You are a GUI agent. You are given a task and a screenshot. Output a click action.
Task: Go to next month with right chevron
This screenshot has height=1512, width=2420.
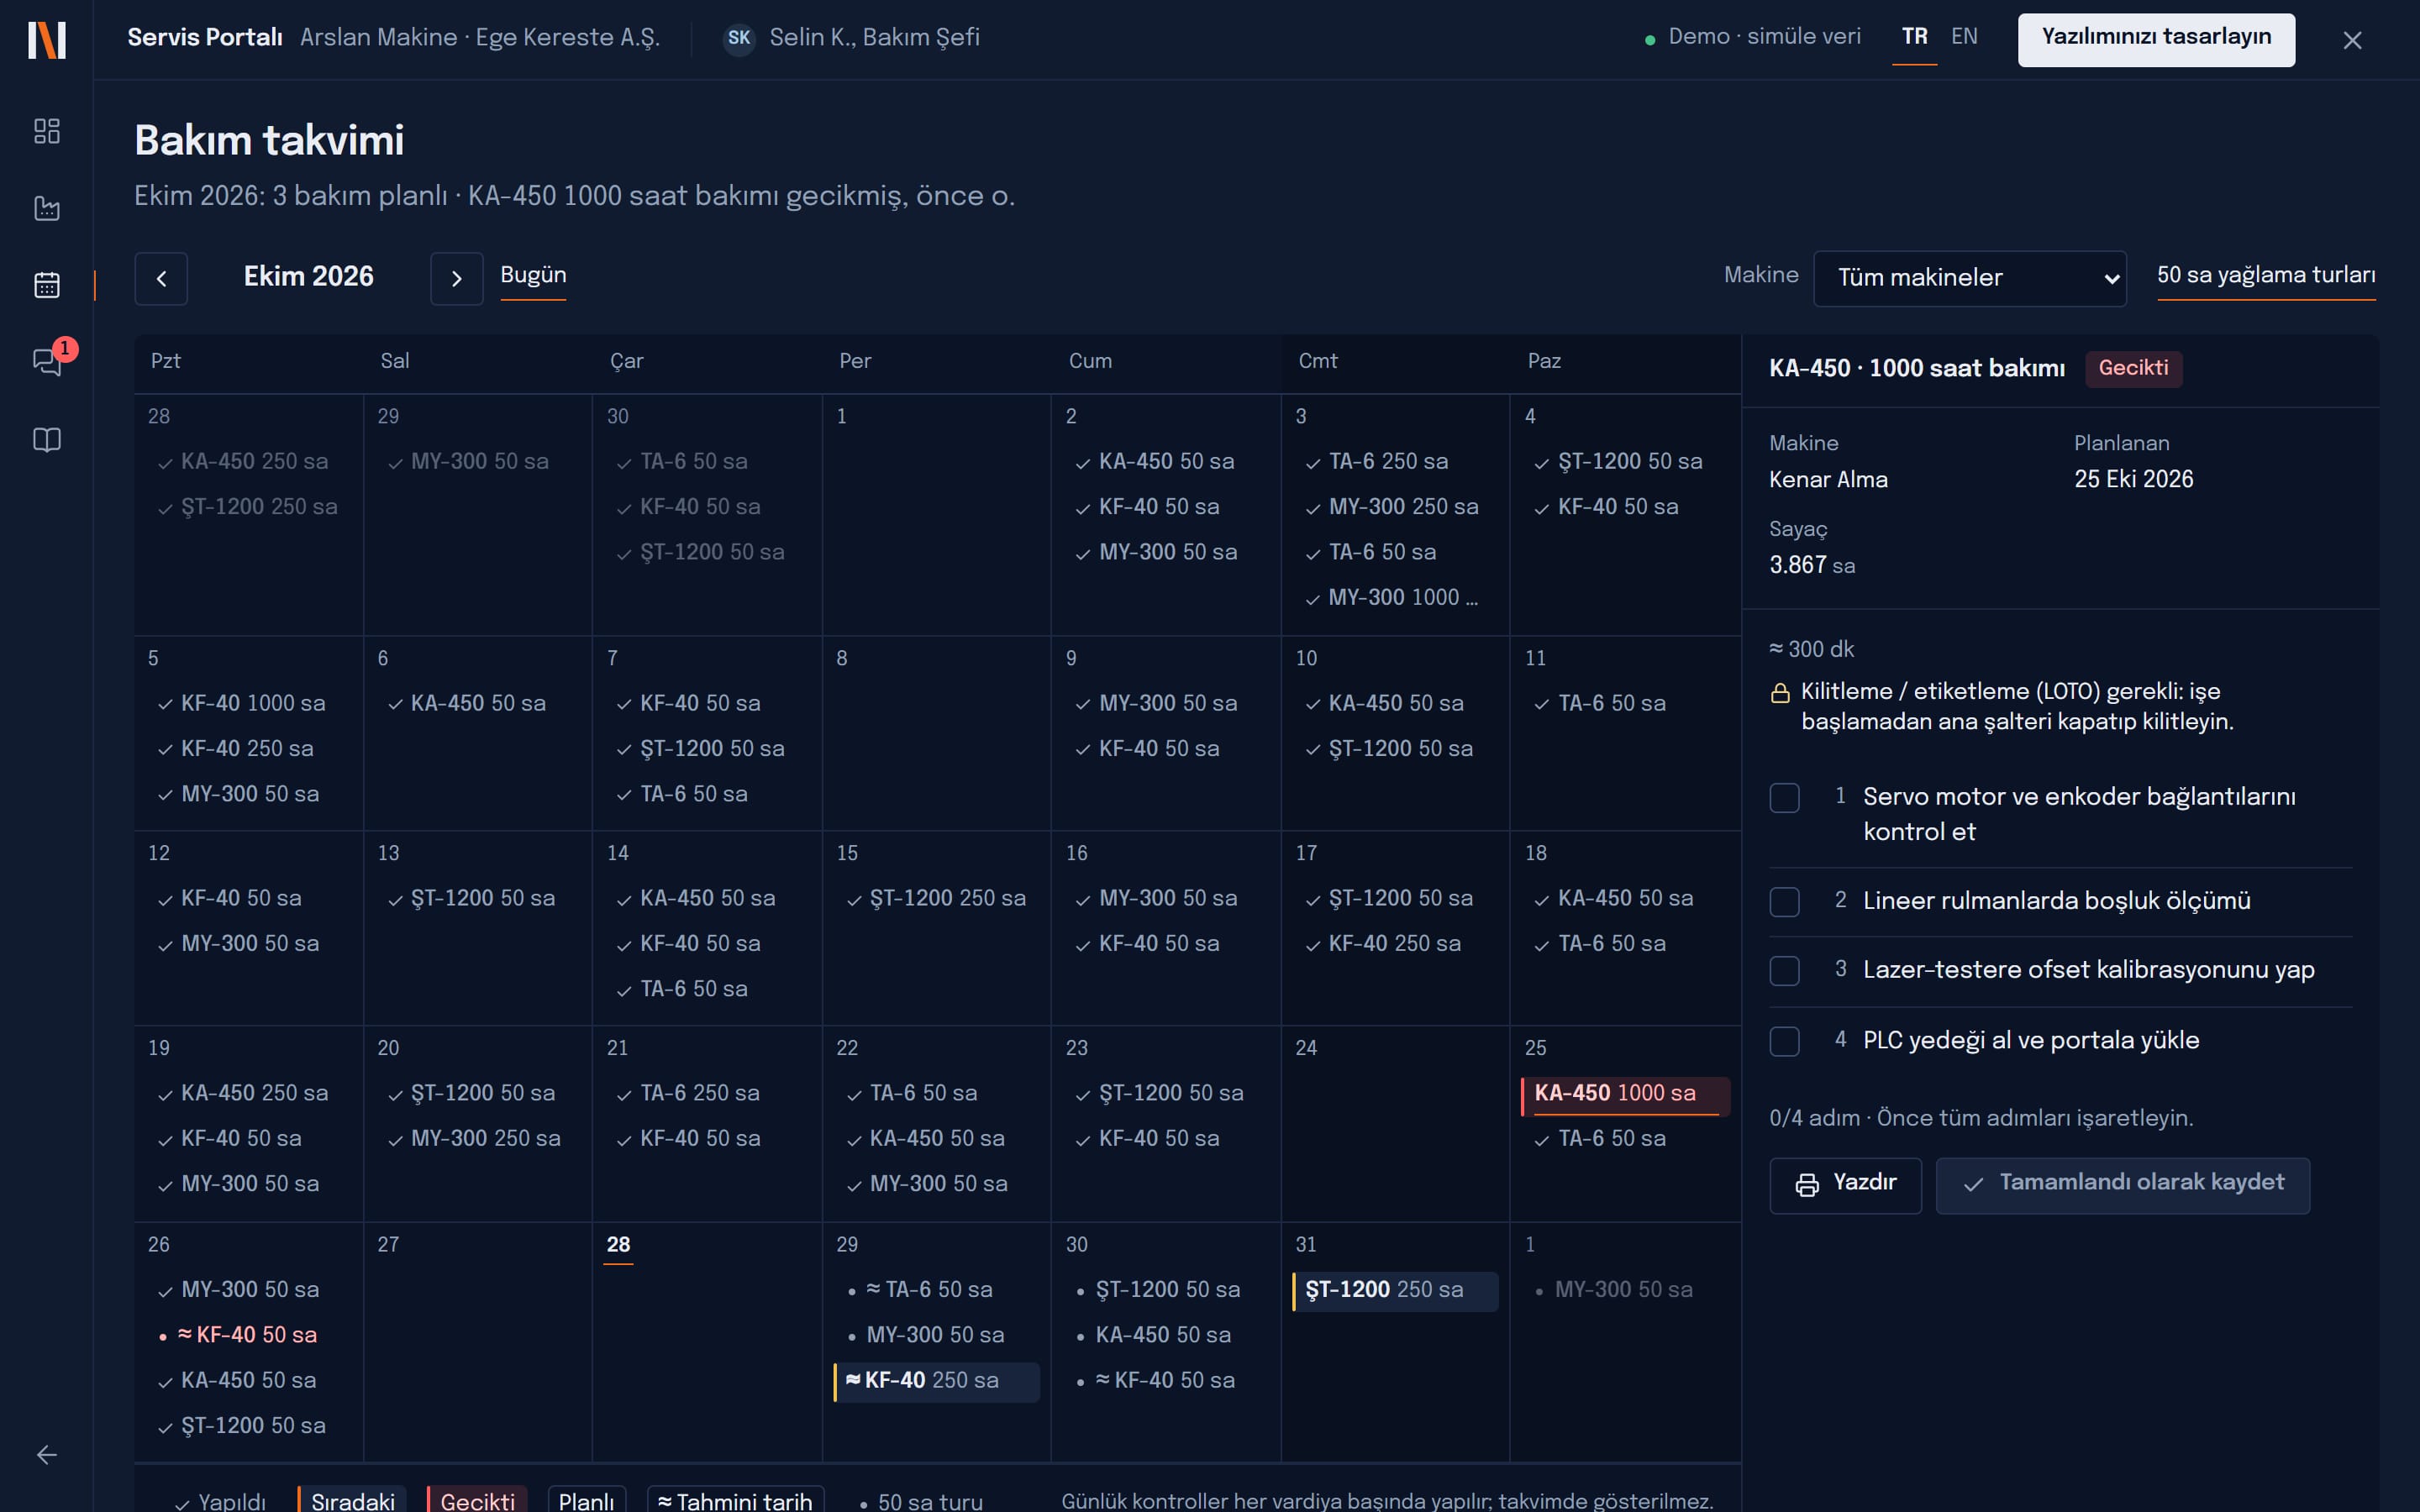click(x=456, y=278)
